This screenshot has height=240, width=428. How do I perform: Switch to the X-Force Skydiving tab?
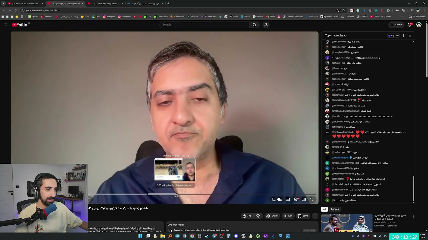(x=105, y=3)
